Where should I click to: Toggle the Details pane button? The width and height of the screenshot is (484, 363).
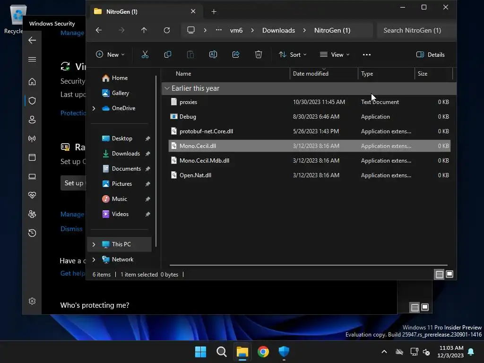point(430,55)
